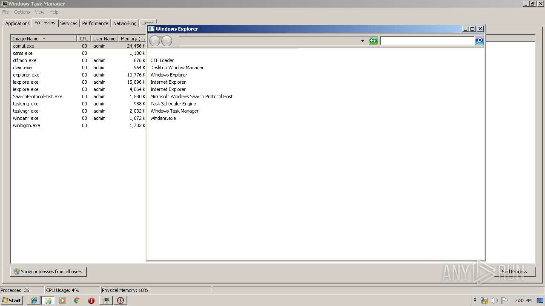The image size is (545, 306).
Task: Select the apmui.exe process row
Action: pyautogui.click(x=78, y=46)
